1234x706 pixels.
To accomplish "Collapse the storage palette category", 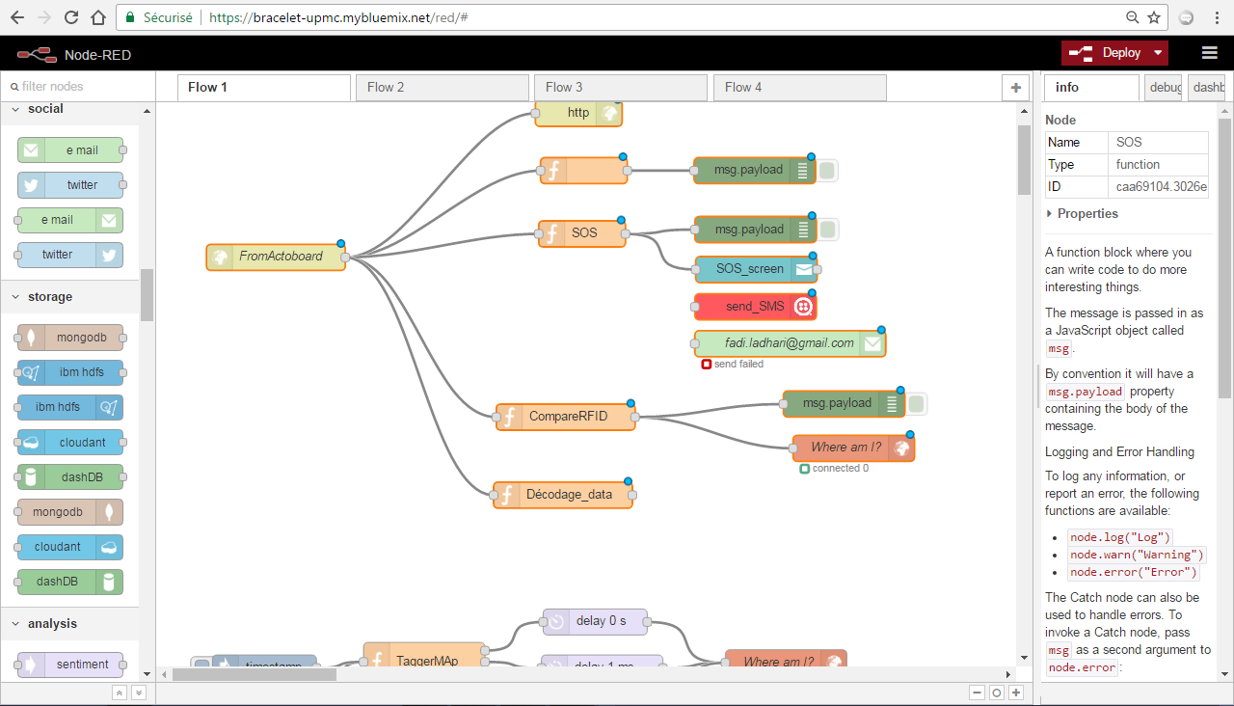I will pyautogui.click(x=69, y=297).
